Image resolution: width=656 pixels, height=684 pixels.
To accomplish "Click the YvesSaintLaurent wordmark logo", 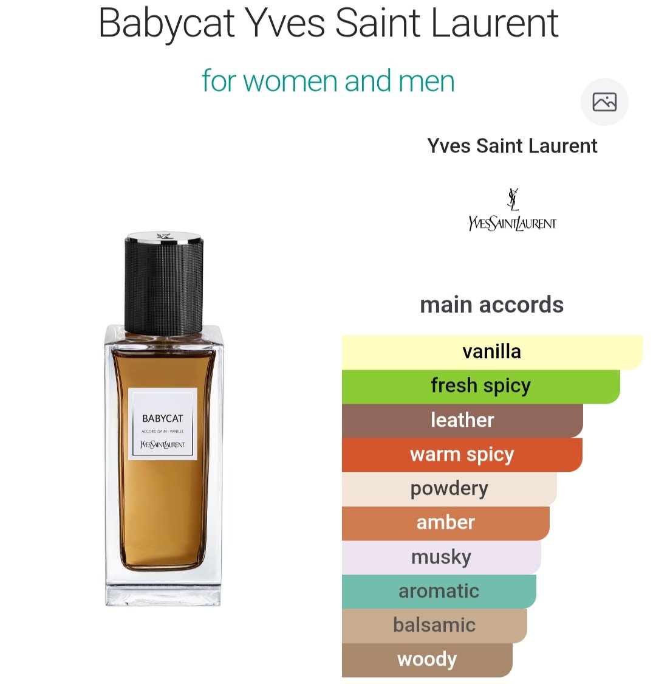I will (x=513, y=223).
